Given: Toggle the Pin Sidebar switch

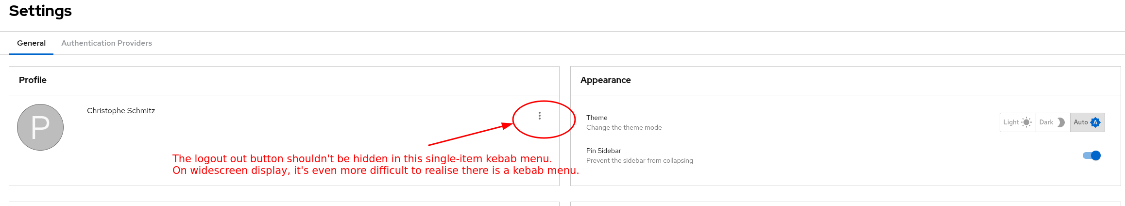Looking at the screenshot, I should pos(1091,155).
